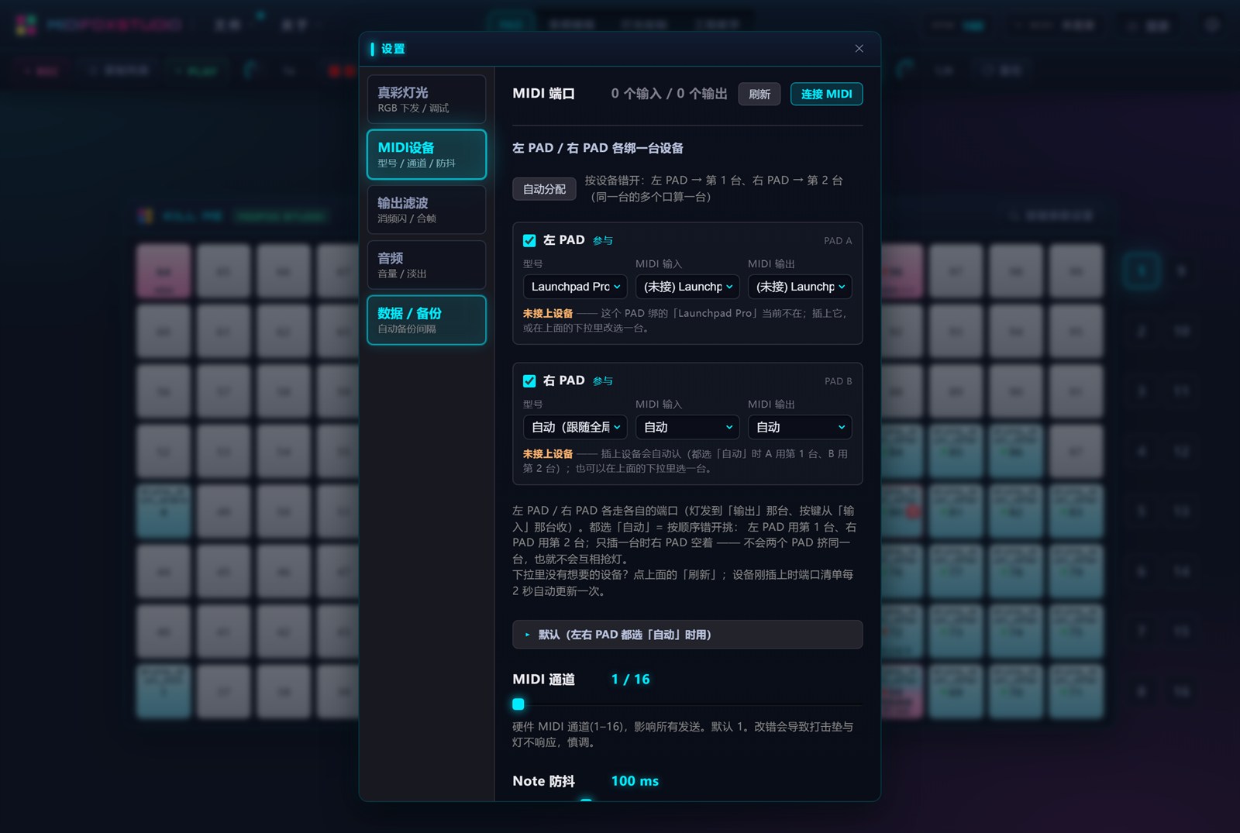Toggle the 左 PAD participation checkbox
Viewport: 1240px width, 833px height.
pyautogui.click(x=529, y=241)
